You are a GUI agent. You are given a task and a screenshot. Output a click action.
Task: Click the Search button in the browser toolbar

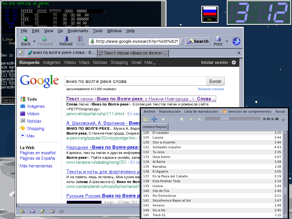(x=198, y=41)
